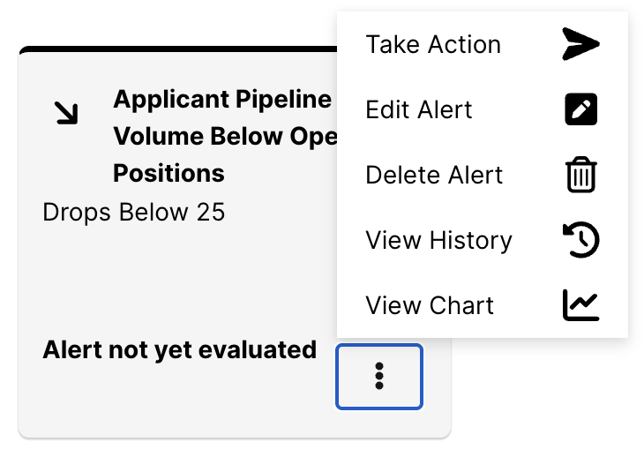Choose Delete Alert menu entry
Screen dimensions: 644x457
pyautogui.click(x=434, y=175)
